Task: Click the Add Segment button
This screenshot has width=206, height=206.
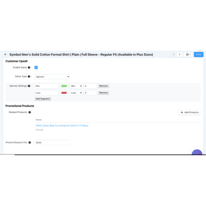Action: 43,99
